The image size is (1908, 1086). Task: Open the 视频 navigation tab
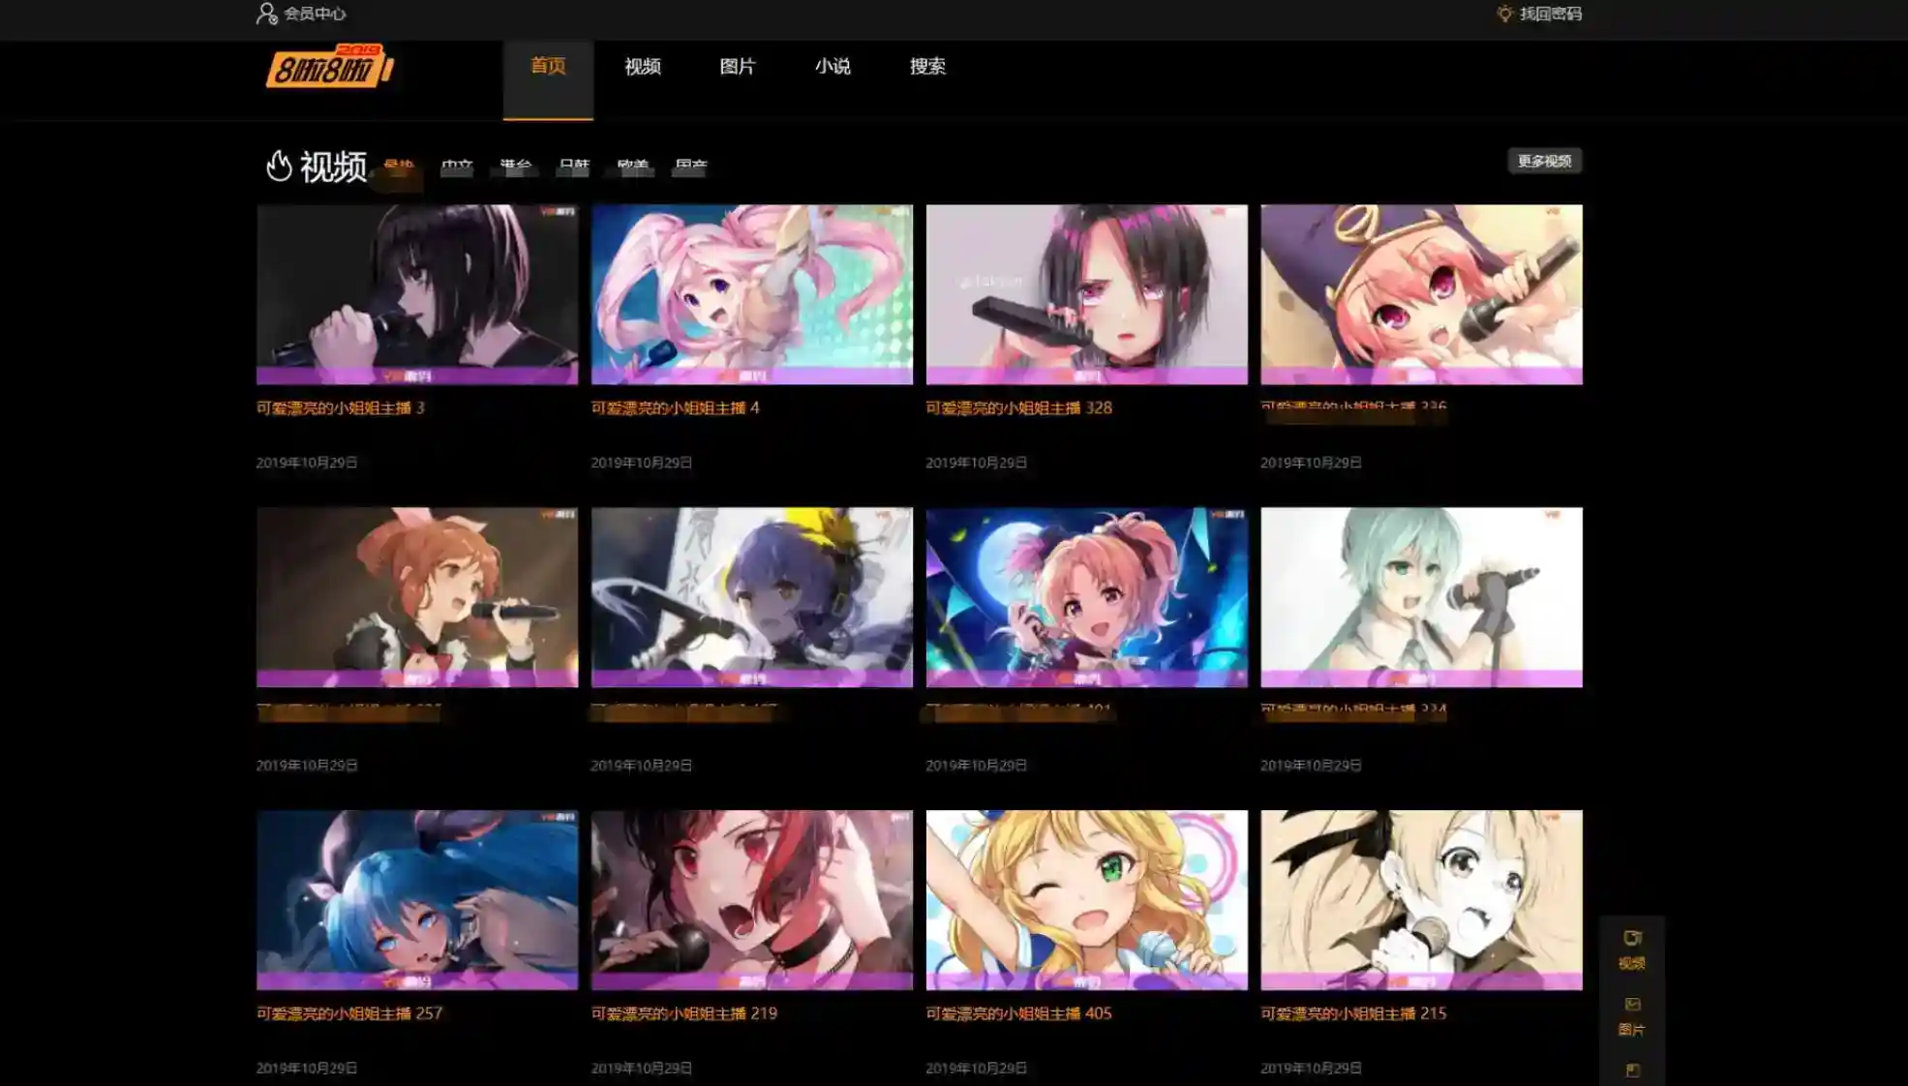point(643,66)
